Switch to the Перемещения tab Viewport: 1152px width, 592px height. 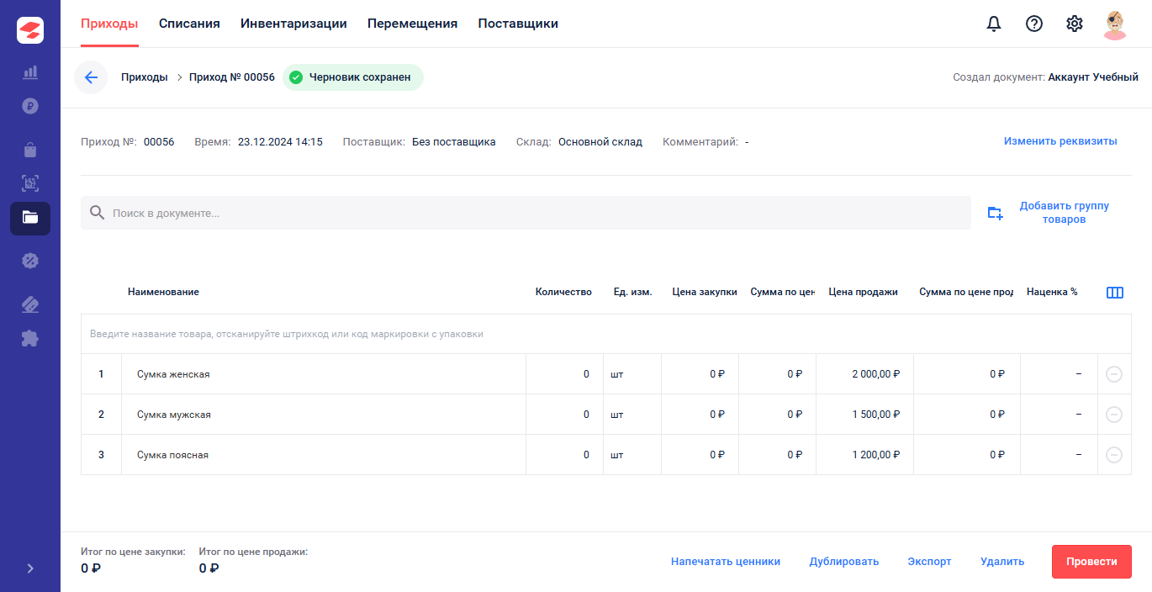point(412,24)
